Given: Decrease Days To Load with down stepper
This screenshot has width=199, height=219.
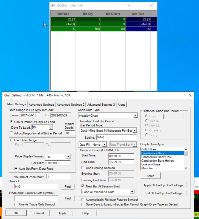Looking at the screenshot, I should pyautogui.click(x=51, y=128).
